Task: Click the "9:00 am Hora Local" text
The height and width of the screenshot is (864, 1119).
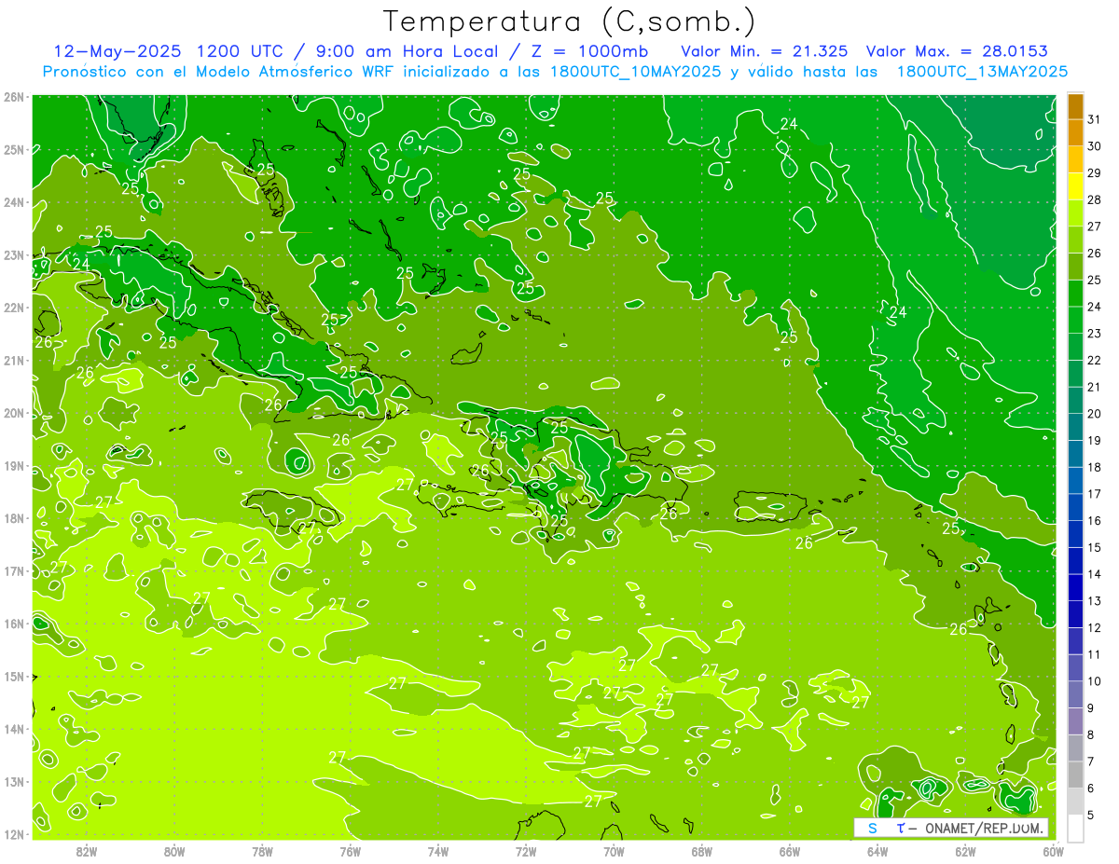Action: pyautogui.click(x=409, y=50)
